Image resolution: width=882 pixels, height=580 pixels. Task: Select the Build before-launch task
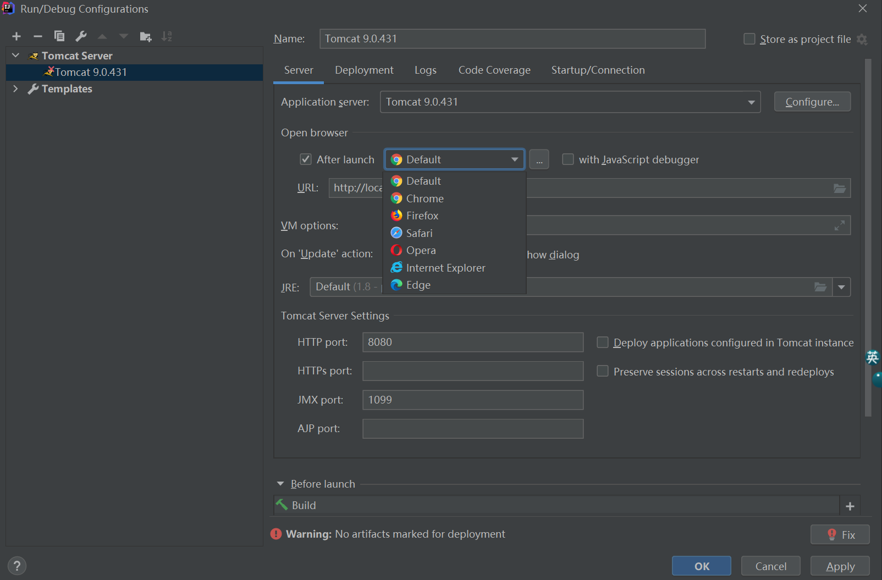(556, 505)
